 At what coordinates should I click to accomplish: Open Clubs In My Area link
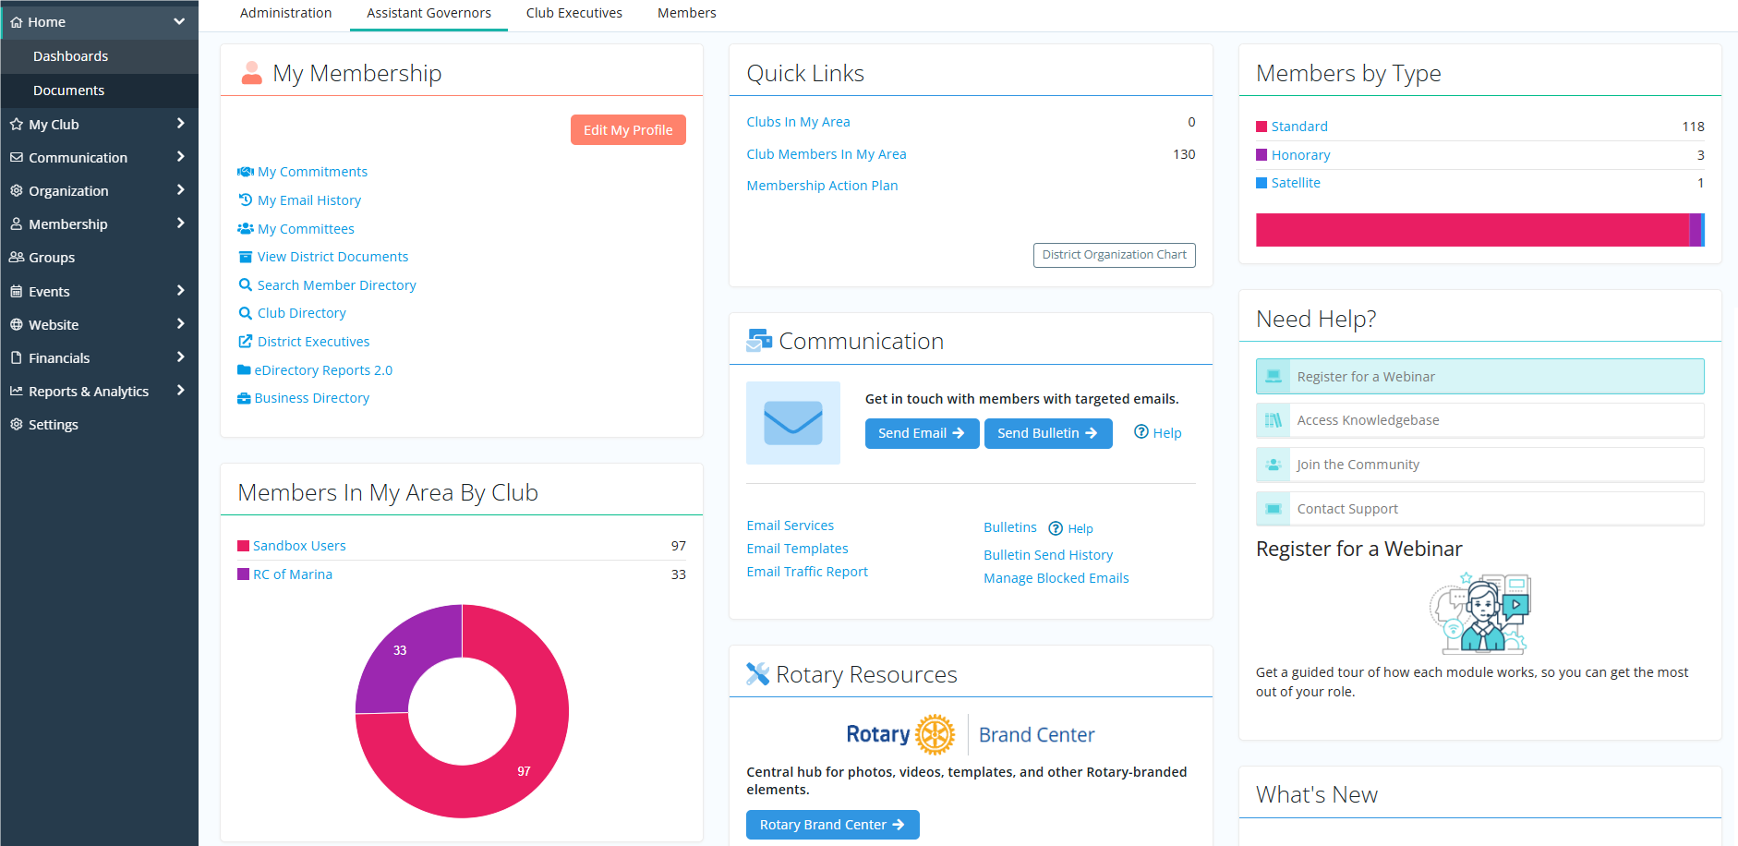point(798,122)
